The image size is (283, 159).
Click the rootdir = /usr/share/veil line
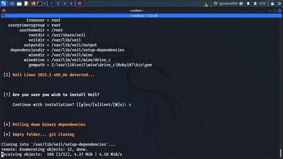(x=57, y=35)
